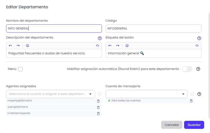Click into Nombre del departamento field

(54, 28)
